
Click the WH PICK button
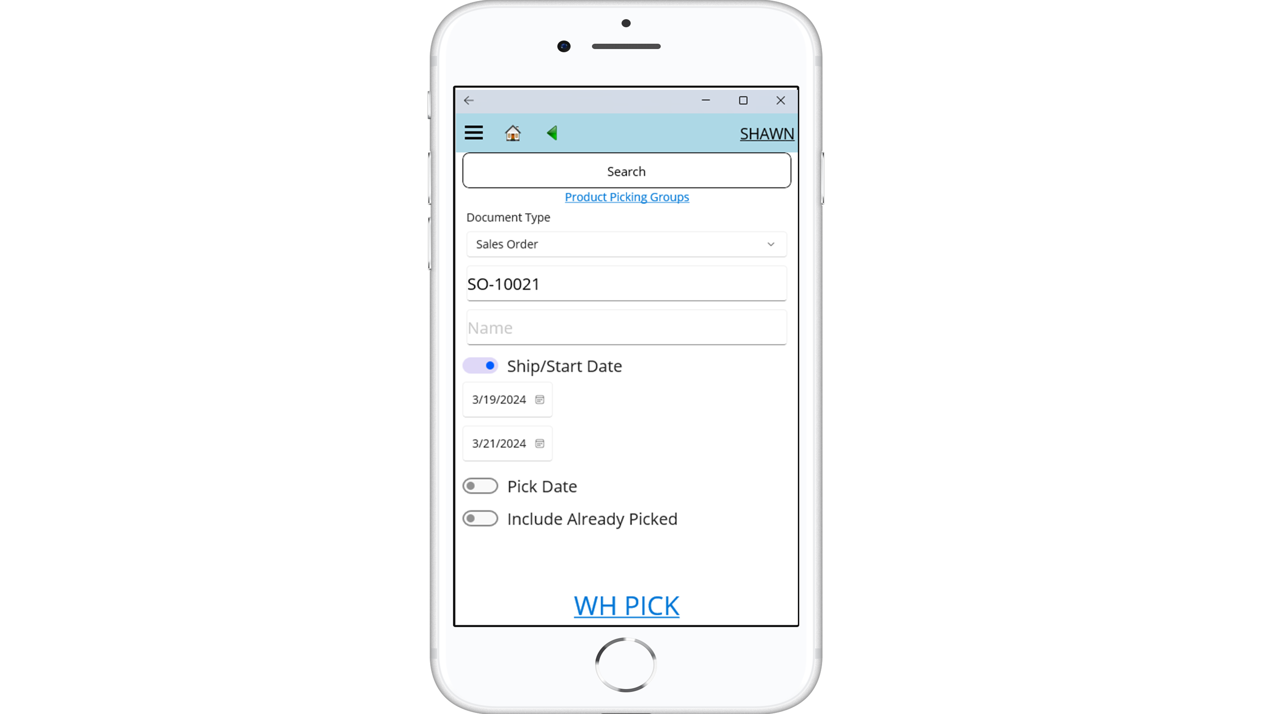pos(626,605)
